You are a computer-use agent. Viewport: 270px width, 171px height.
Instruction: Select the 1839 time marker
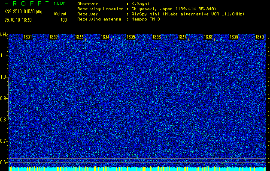point(234,37)
